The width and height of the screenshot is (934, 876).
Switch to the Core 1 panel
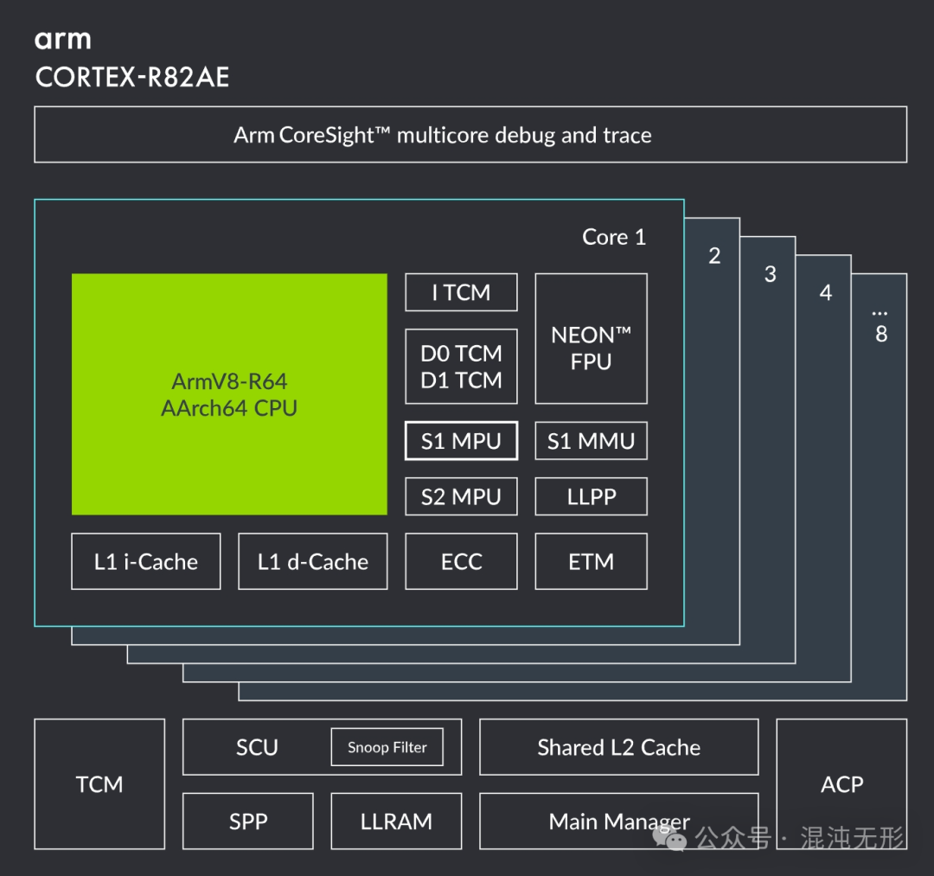(x=613, y=237)
